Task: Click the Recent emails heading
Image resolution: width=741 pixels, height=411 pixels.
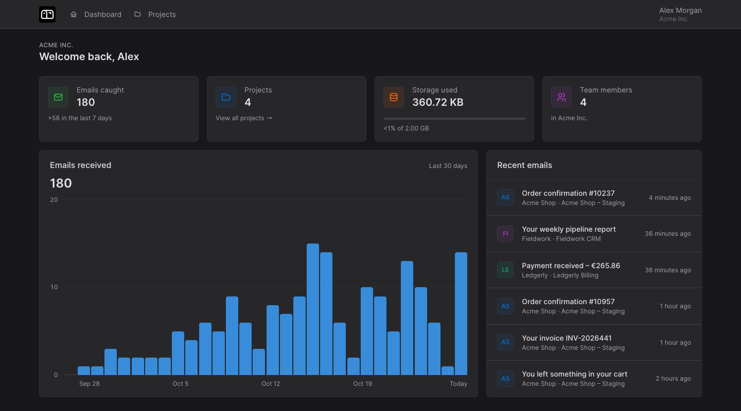Action: [x=524, y=165]
